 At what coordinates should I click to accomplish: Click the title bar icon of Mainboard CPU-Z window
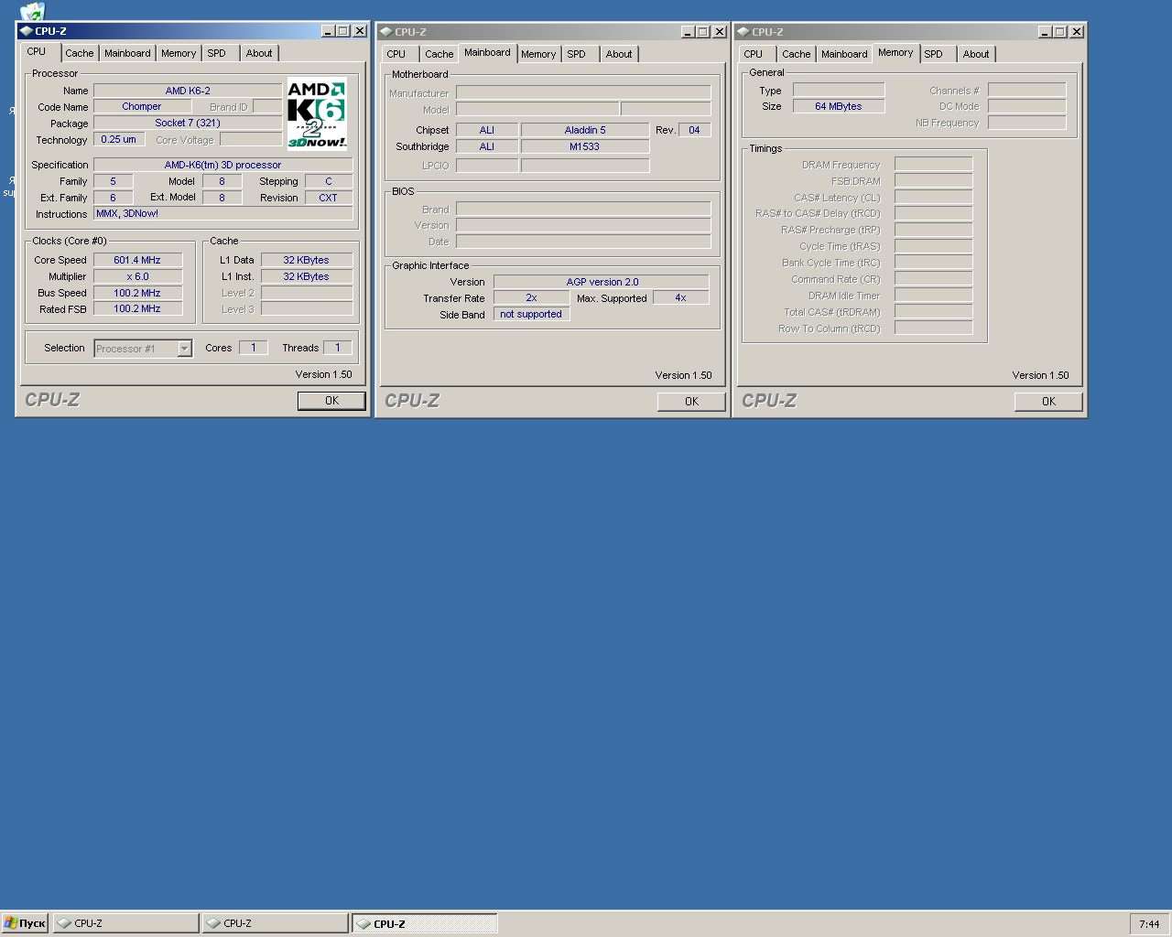pos(385,32)
